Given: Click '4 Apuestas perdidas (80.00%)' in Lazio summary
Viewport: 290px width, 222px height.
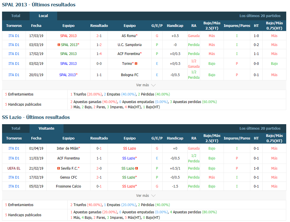Looking at the screenshot, I should tap(193, 212).
